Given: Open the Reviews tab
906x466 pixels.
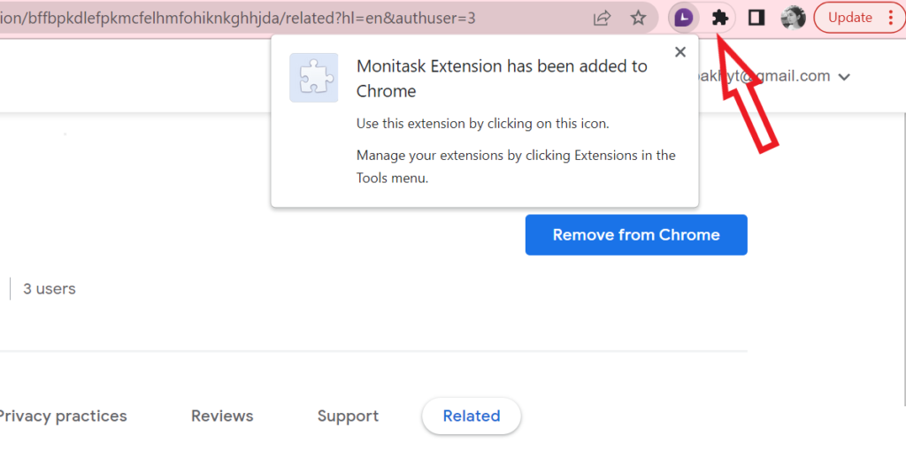Looking at the screenshot, I should (x=222, y=416).
